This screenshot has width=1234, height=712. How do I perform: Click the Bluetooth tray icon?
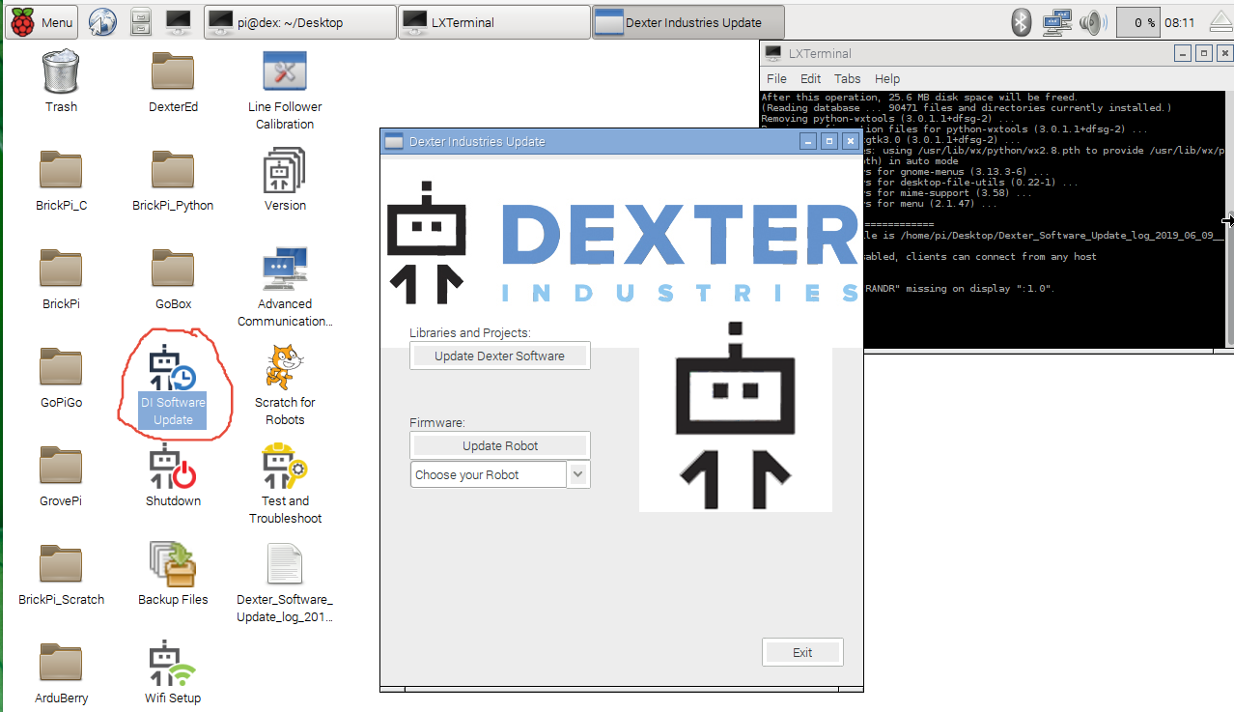(1022, 22)
